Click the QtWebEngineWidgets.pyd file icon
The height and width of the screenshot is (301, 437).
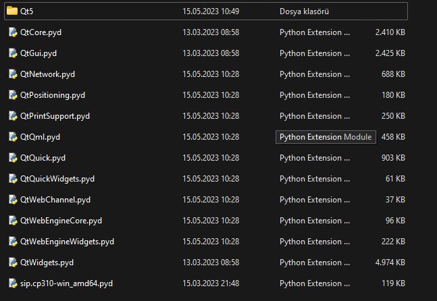point(13,241)
